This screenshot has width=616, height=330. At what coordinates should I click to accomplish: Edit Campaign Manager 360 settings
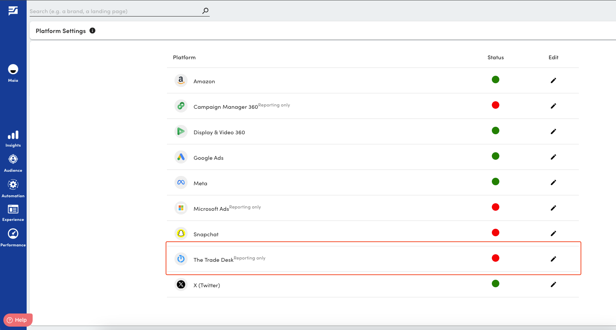click(x=553, y=106)
